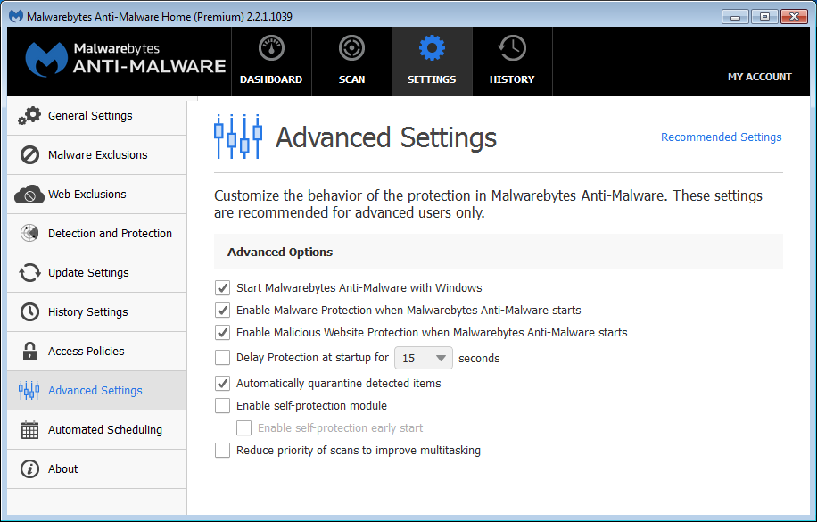Click the Scan target icon
The width and height of the screenshot is (817, 522).
[351, 48]
